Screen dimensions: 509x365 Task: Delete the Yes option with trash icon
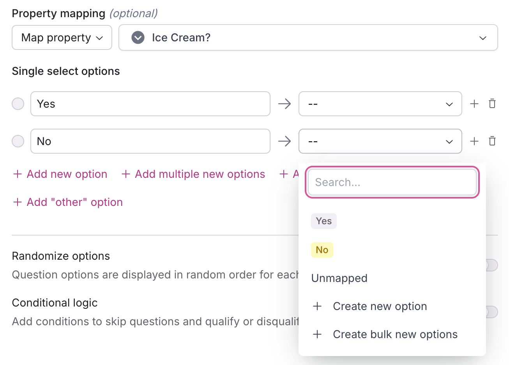coord(492,104)
